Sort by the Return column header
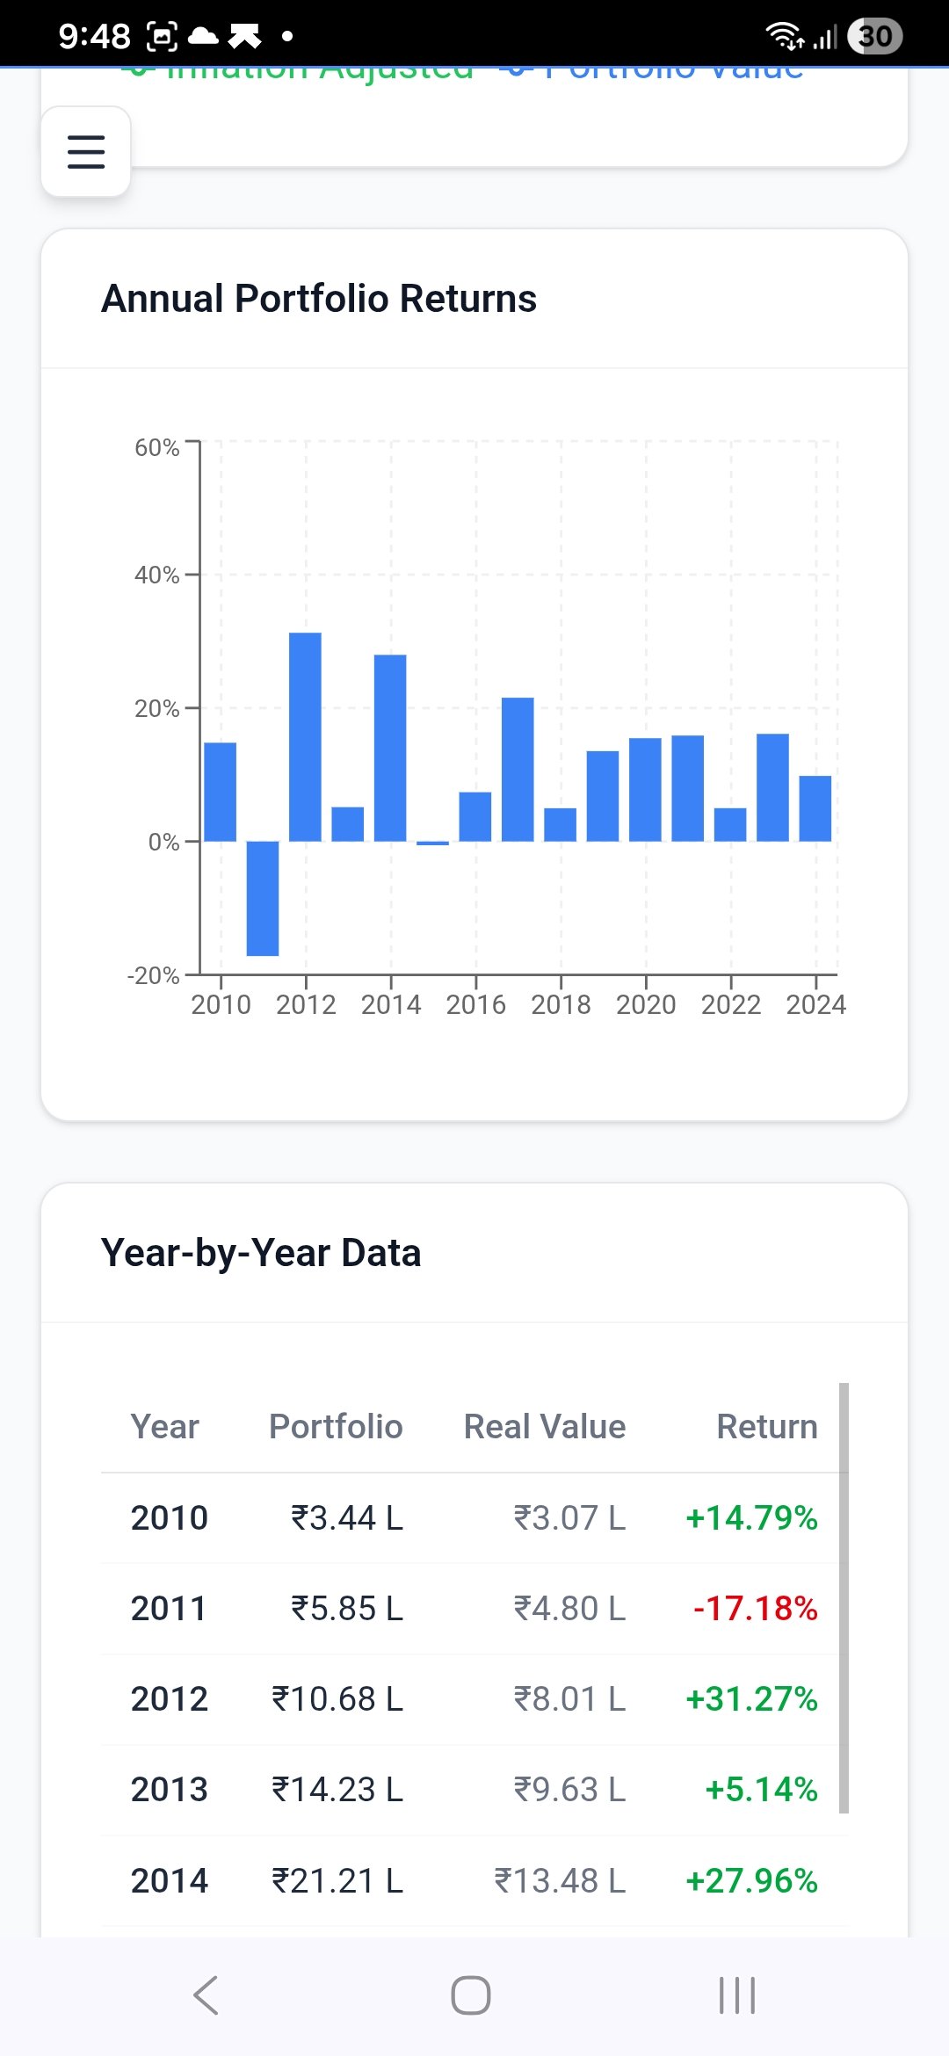 click(766, 1427)
